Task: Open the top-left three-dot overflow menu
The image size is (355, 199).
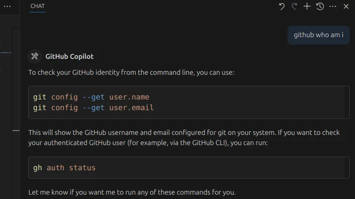Action: 7,6
